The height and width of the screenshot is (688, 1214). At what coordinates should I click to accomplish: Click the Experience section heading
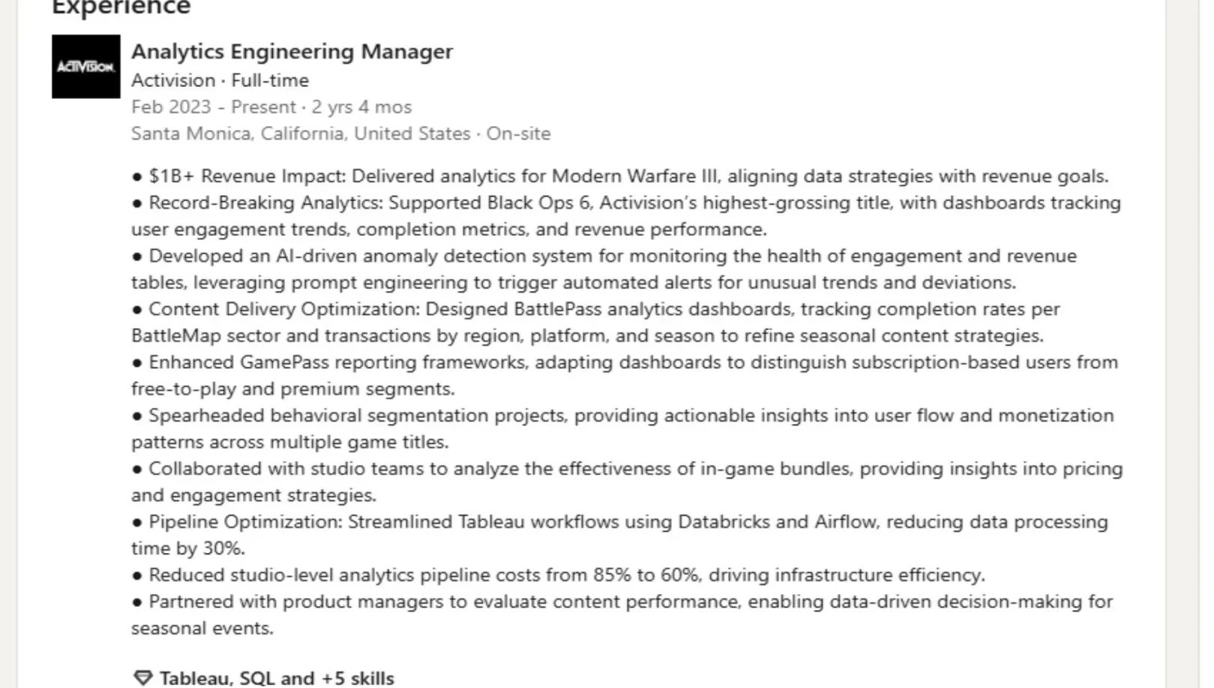point(121,8)
